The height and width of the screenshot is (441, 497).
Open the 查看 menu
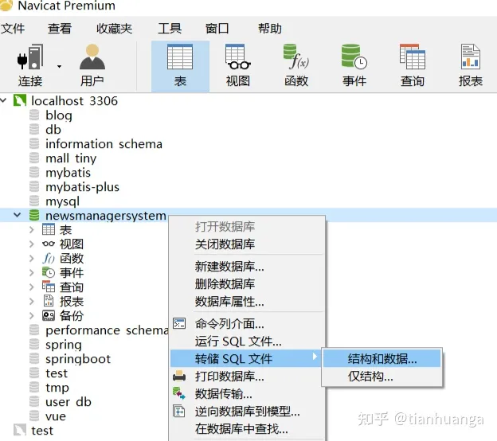(x=60, y=29)
